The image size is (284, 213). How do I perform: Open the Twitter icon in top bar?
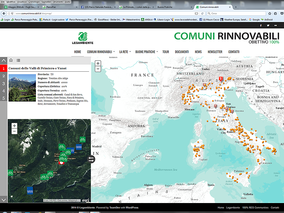click(x=268, y=25)
